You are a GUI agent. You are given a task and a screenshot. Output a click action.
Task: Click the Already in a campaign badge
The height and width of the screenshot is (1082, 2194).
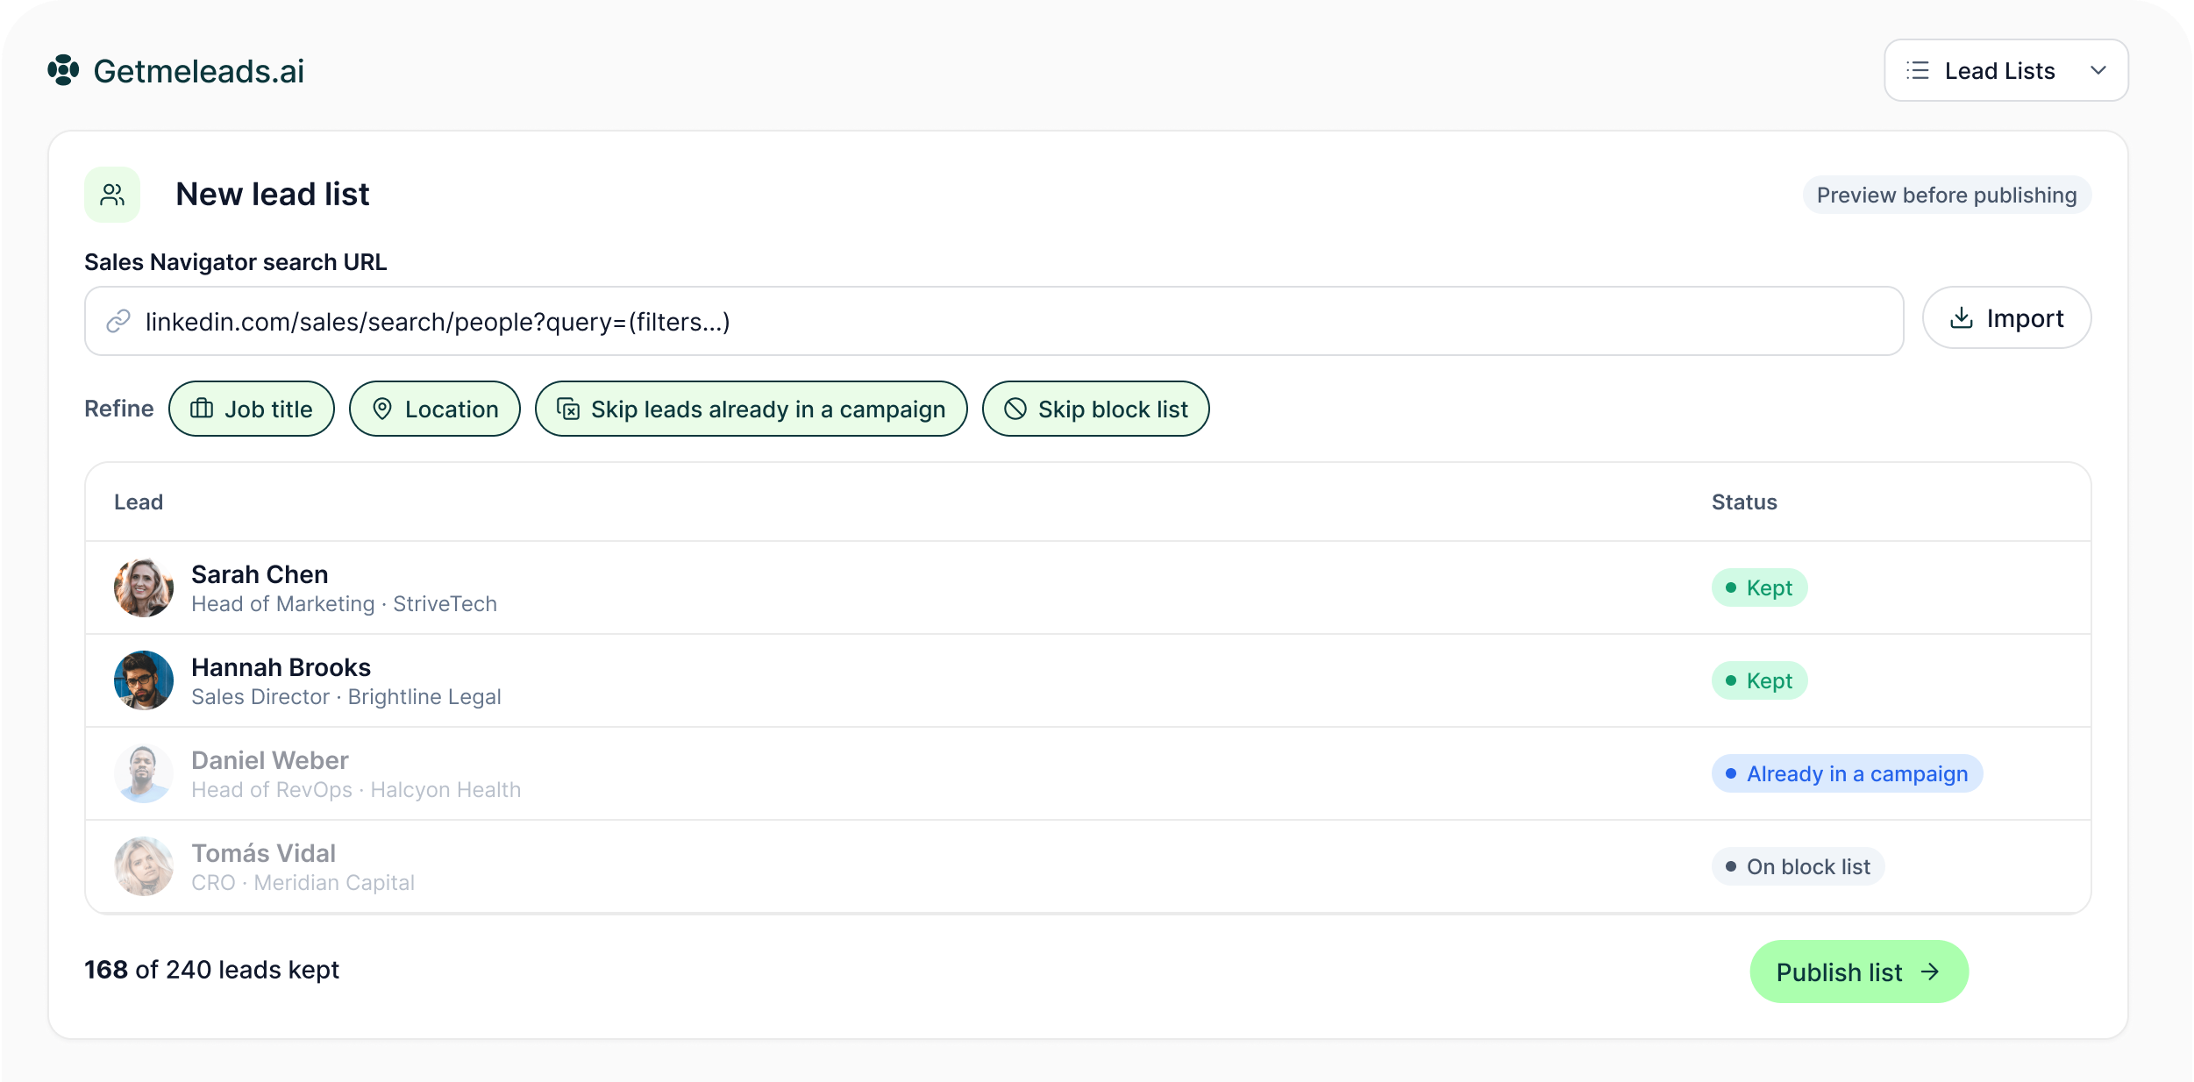coord(1847,773)
